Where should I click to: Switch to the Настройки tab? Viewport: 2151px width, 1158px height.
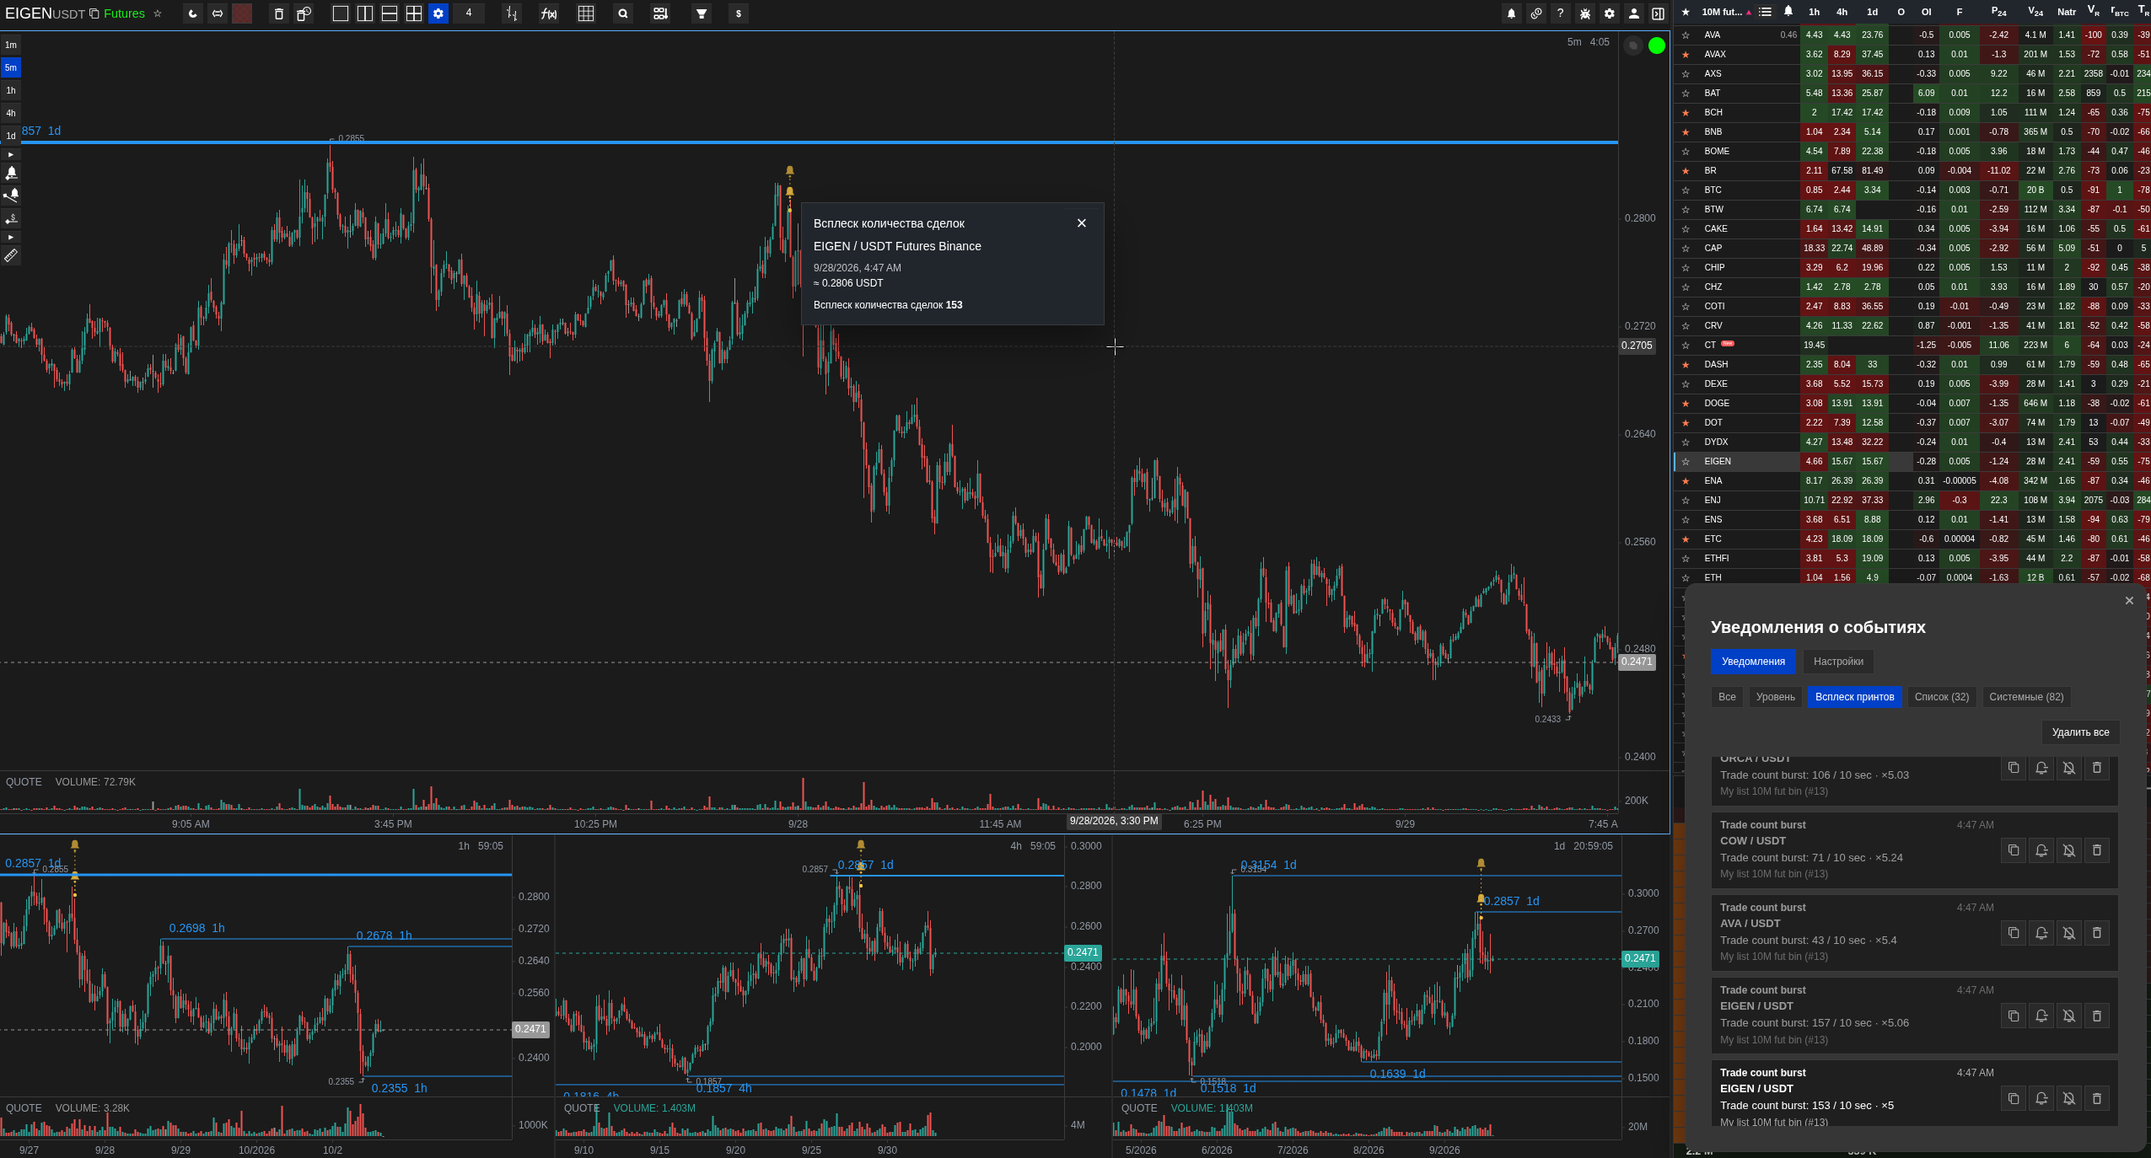click(x=1838, y=662)
